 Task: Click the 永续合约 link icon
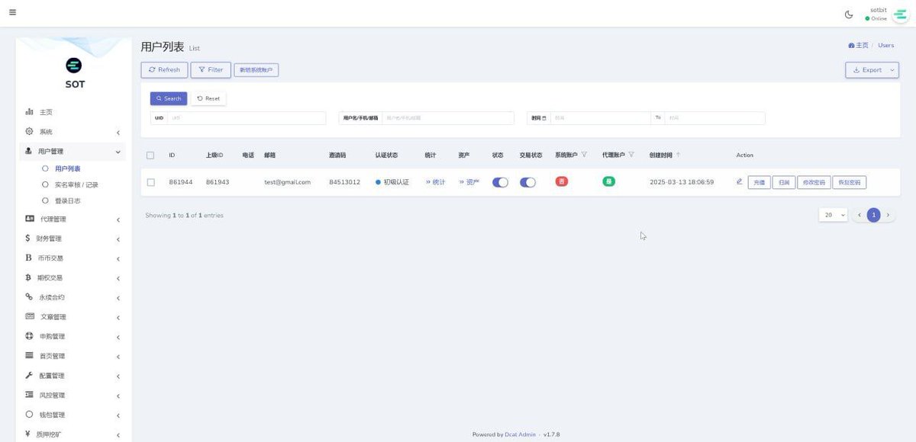point(29,297)
